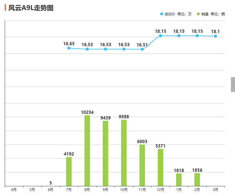Click the green 销量 legend dot
235x196 pixels.
pos(199,14)
